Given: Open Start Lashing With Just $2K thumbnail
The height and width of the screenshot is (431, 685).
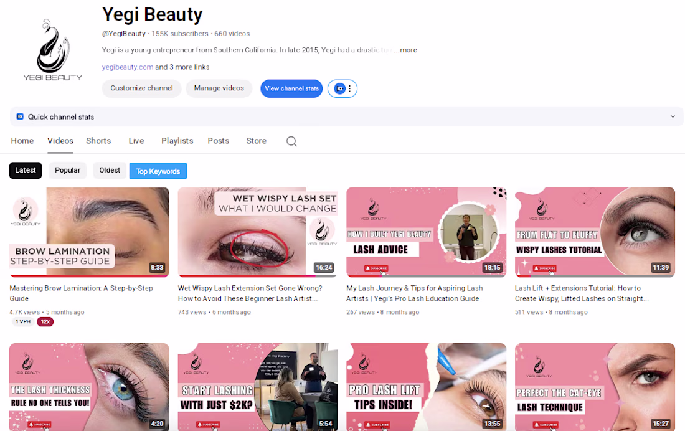Looking at the screenshot, I should 258,387.
